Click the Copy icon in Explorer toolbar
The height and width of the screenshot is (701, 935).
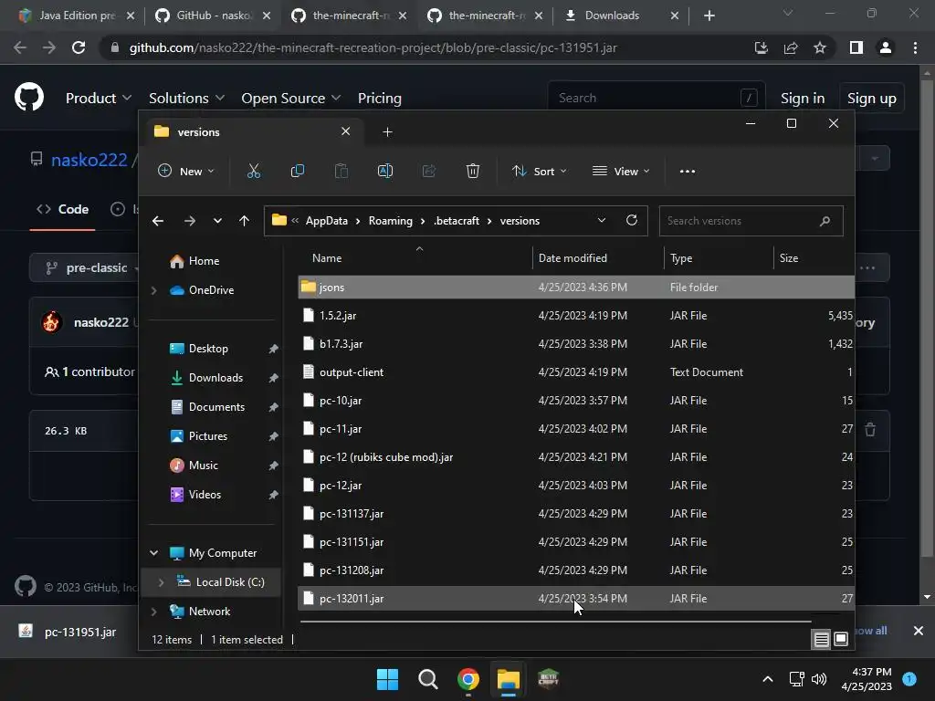point(297,171)
